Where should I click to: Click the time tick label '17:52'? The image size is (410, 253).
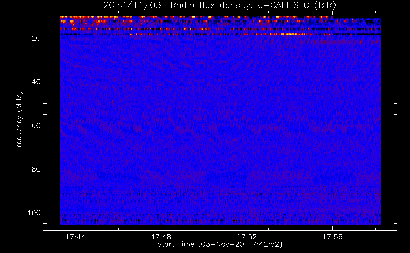click(x=247, y=237)
